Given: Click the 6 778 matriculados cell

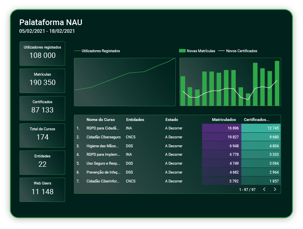Looking at the screenshot, I should [x=222, y=154].
